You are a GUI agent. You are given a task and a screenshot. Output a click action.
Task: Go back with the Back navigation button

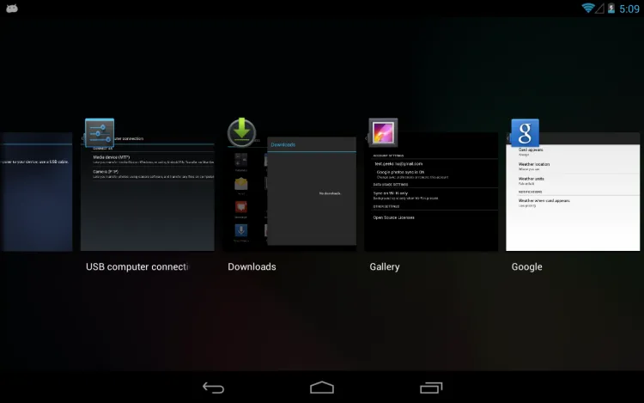click(x=213, y=388)
